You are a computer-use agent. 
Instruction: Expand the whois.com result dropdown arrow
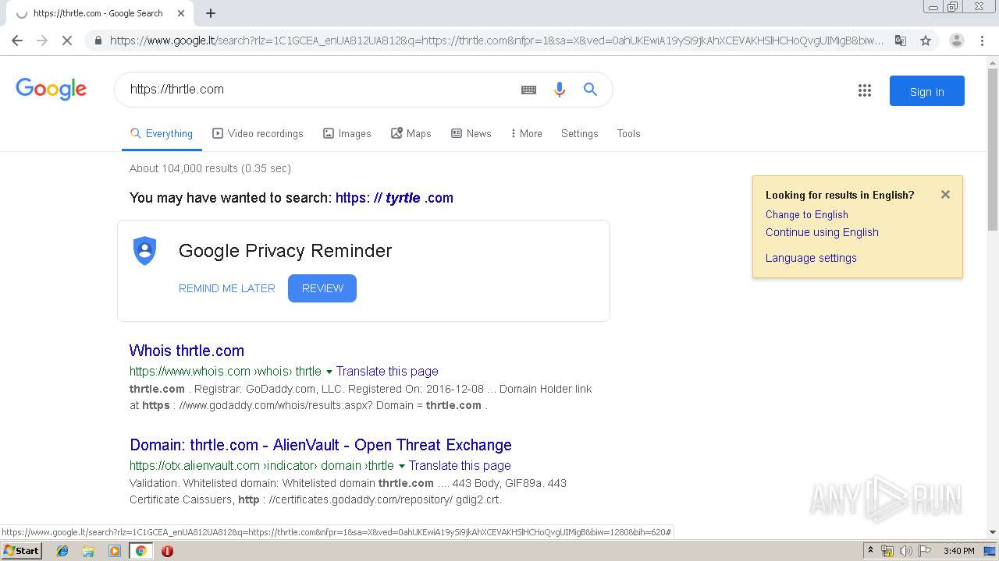pyautogui.click(x=329, y=372)
